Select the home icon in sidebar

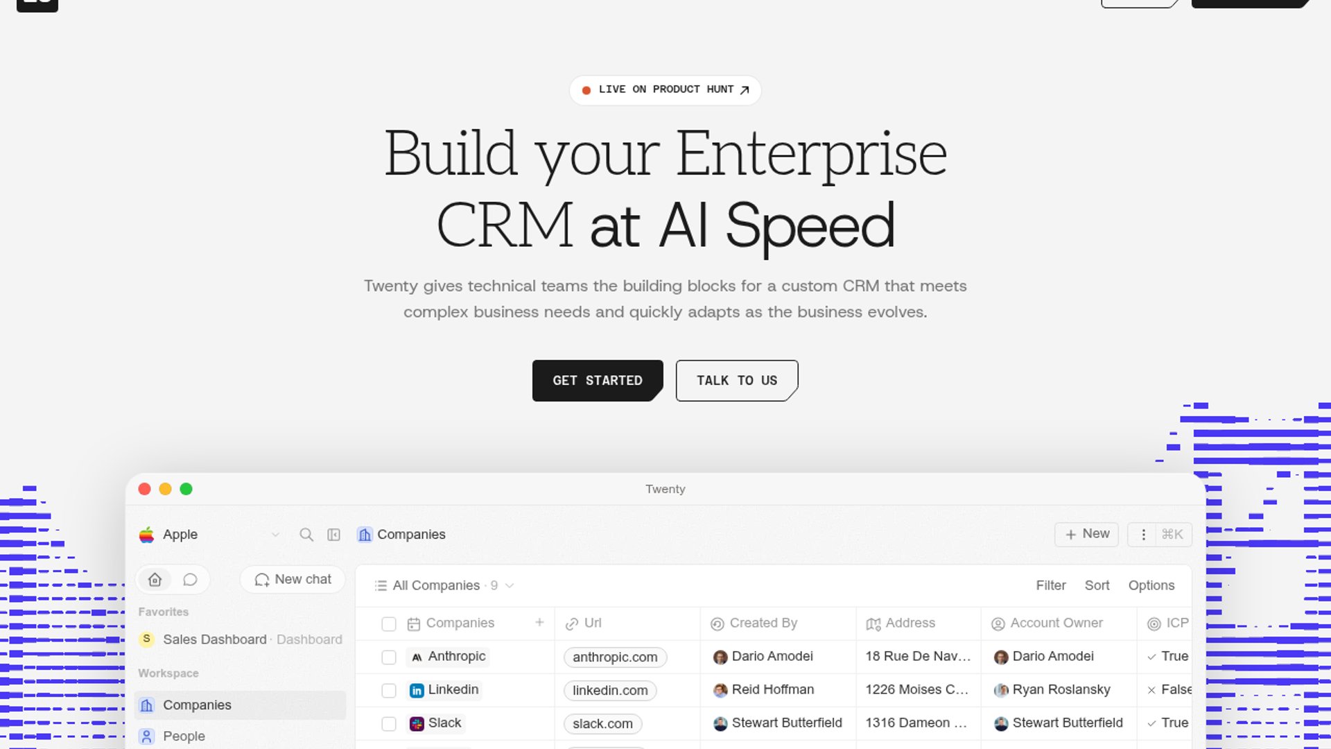coord(155,579)
